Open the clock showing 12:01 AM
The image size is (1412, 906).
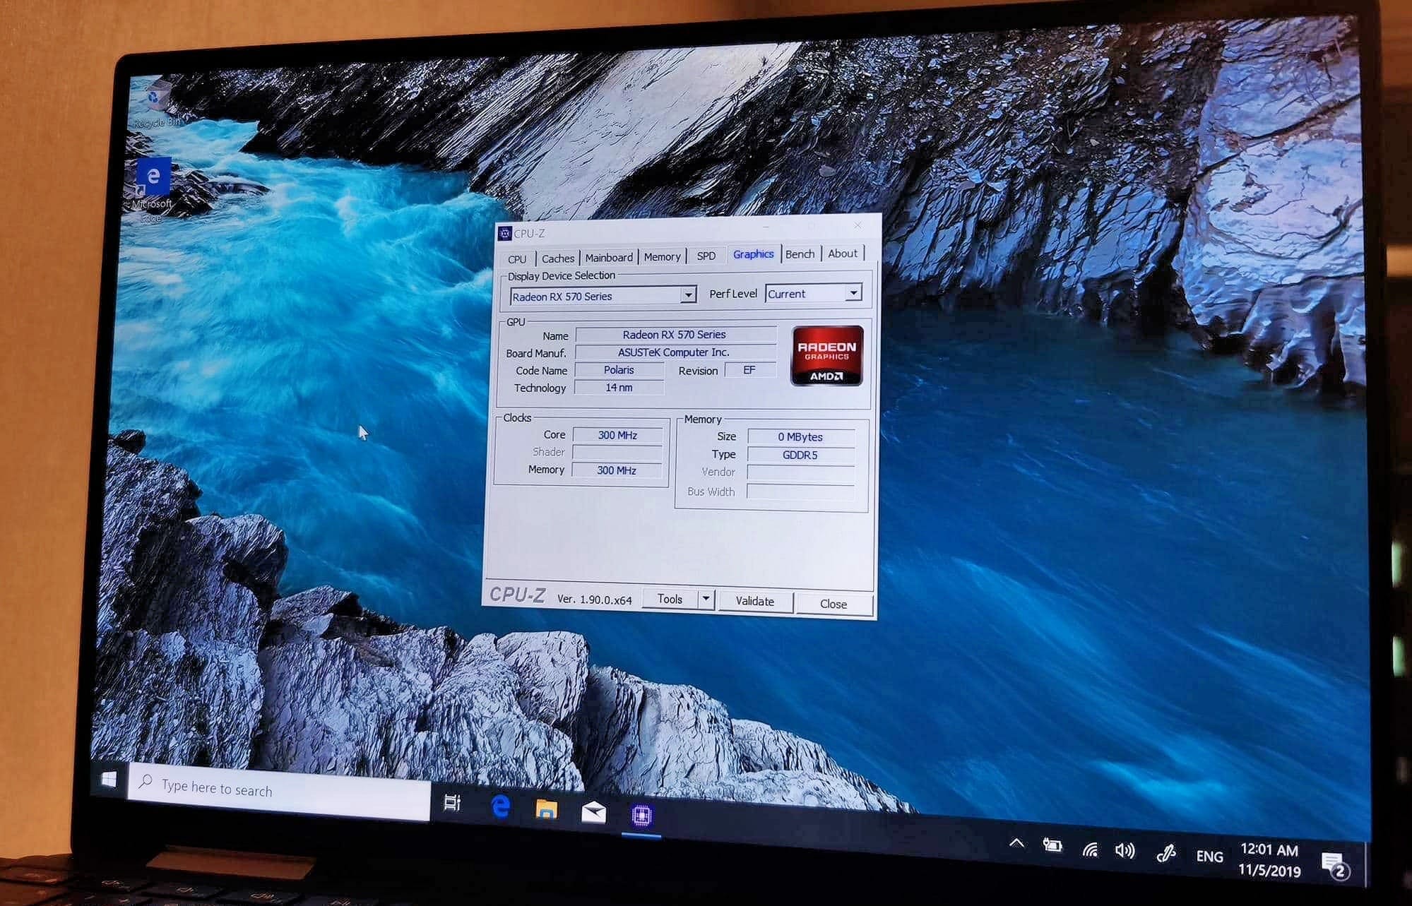click(1269, 860)
